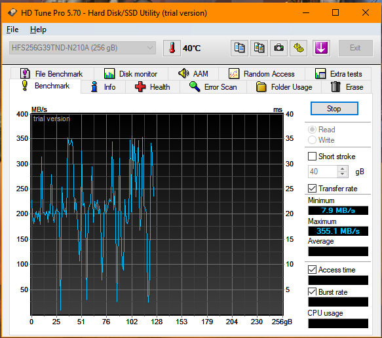Screen dimensions: 382x338
Task: Disable the Burst rate checkbox
Action: point(312,291)
